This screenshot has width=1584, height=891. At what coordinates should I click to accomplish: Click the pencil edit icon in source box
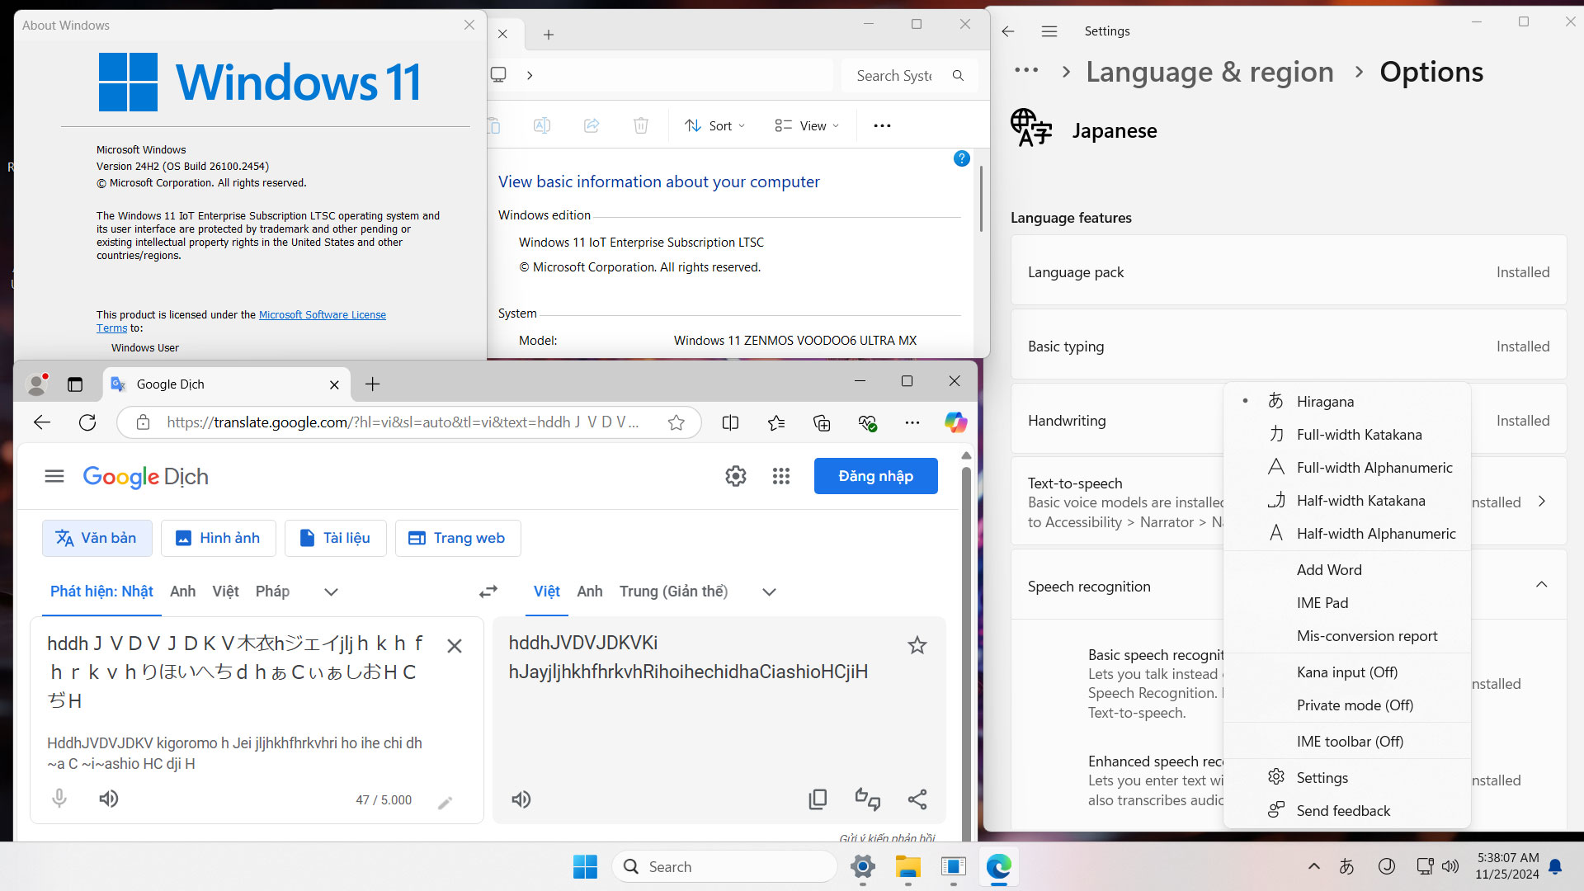pos(445,803)
